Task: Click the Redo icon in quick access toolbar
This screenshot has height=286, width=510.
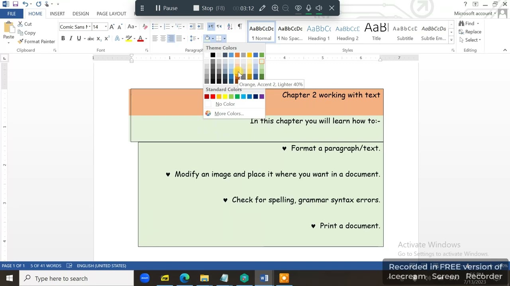Action: point(39,4)
